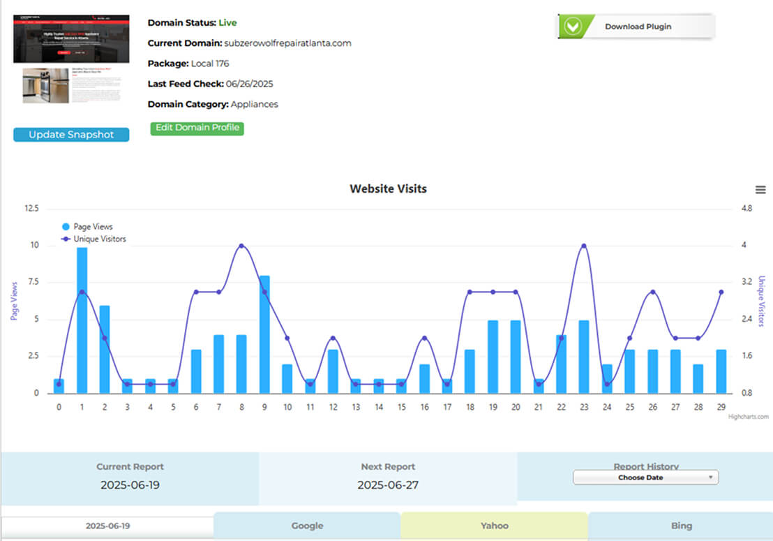Open the website snapshot thumbnail top image
773x541 pixels.
(71, 38)
